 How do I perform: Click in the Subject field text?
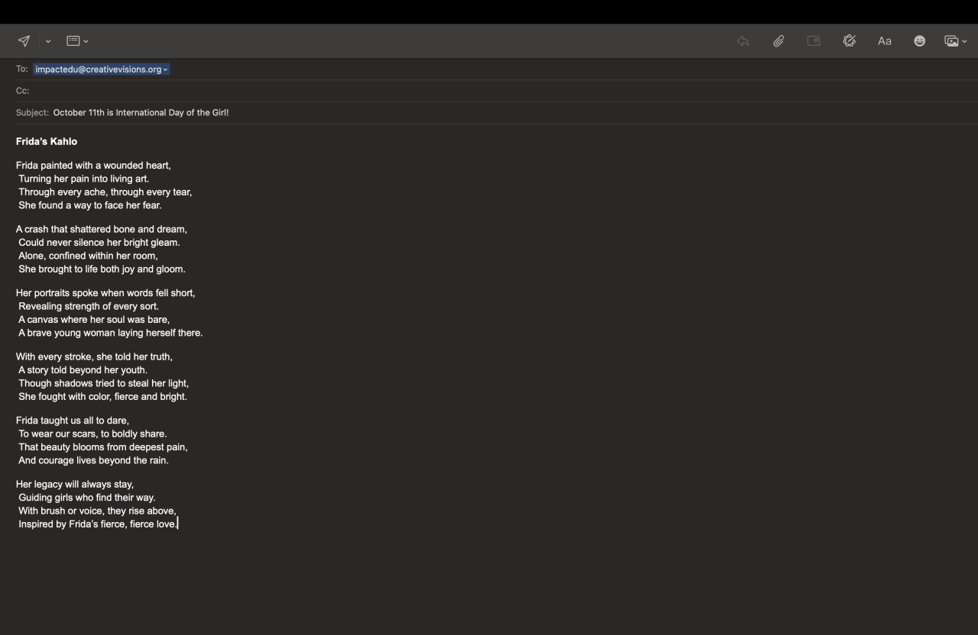coord(141,113)
